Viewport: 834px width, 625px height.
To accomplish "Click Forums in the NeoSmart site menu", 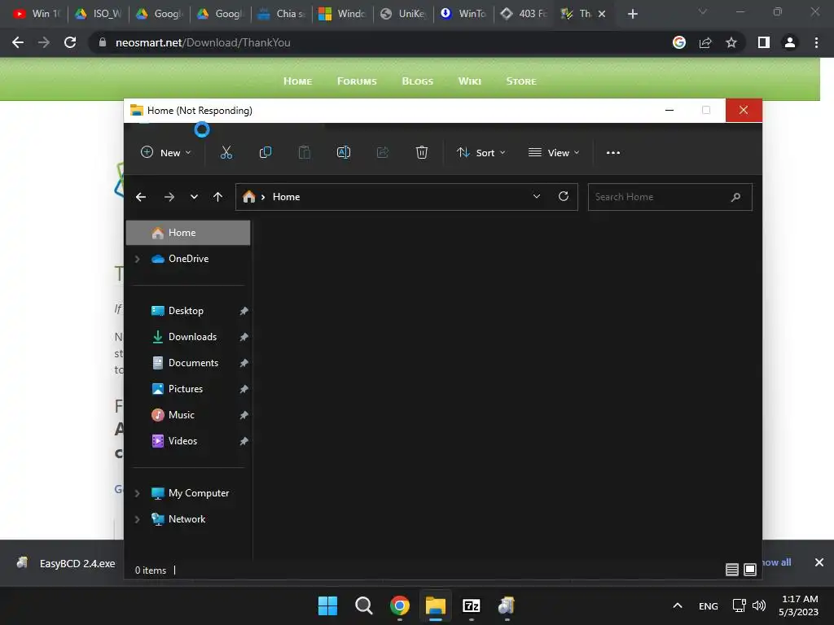I will (357, 81).
